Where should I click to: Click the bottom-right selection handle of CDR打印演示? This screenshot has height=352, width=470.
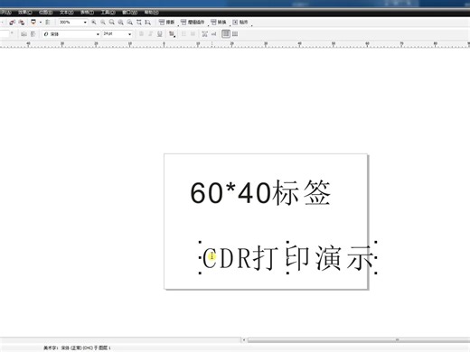tap(376, 273)
